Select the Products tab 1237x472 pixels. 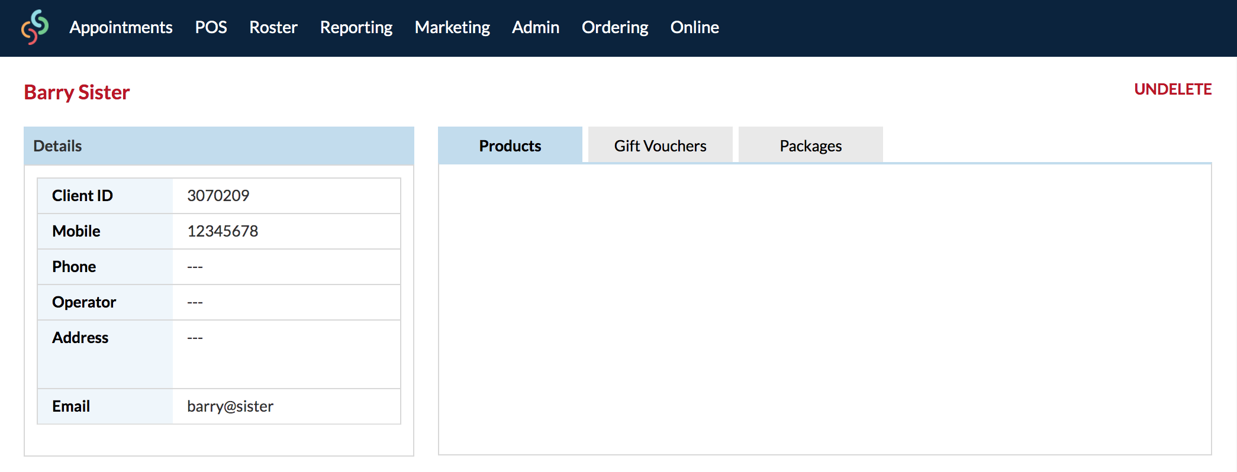click(510, 145)
